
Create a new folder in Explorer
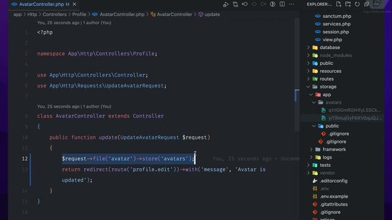348,4
